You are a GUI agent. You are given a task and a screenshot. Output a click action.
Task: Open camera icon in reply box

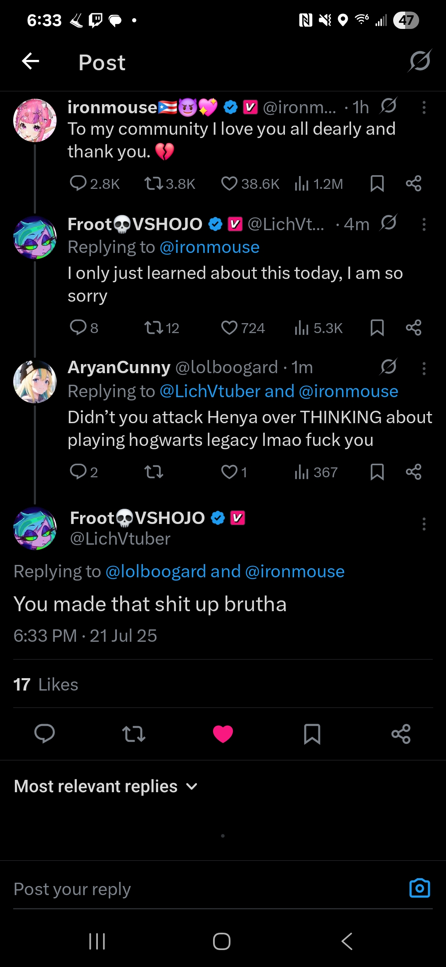click(x=420, y=888)
